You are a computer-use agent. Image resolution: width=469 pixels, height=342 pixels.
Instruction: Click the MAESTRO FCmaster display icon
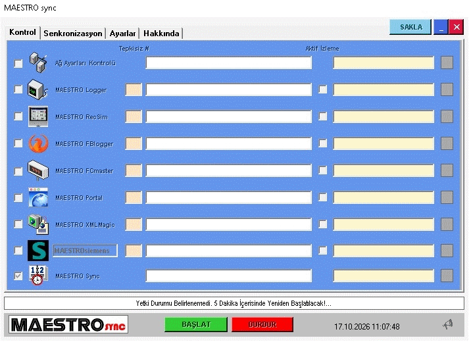click(38, 170)
